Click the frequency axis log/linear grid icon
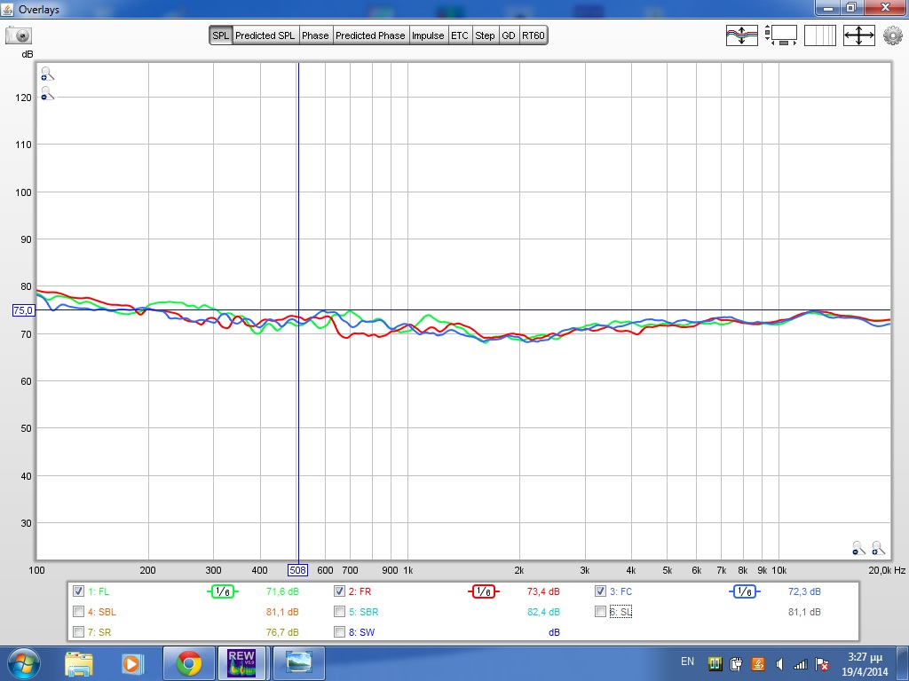 coord(820,35)
